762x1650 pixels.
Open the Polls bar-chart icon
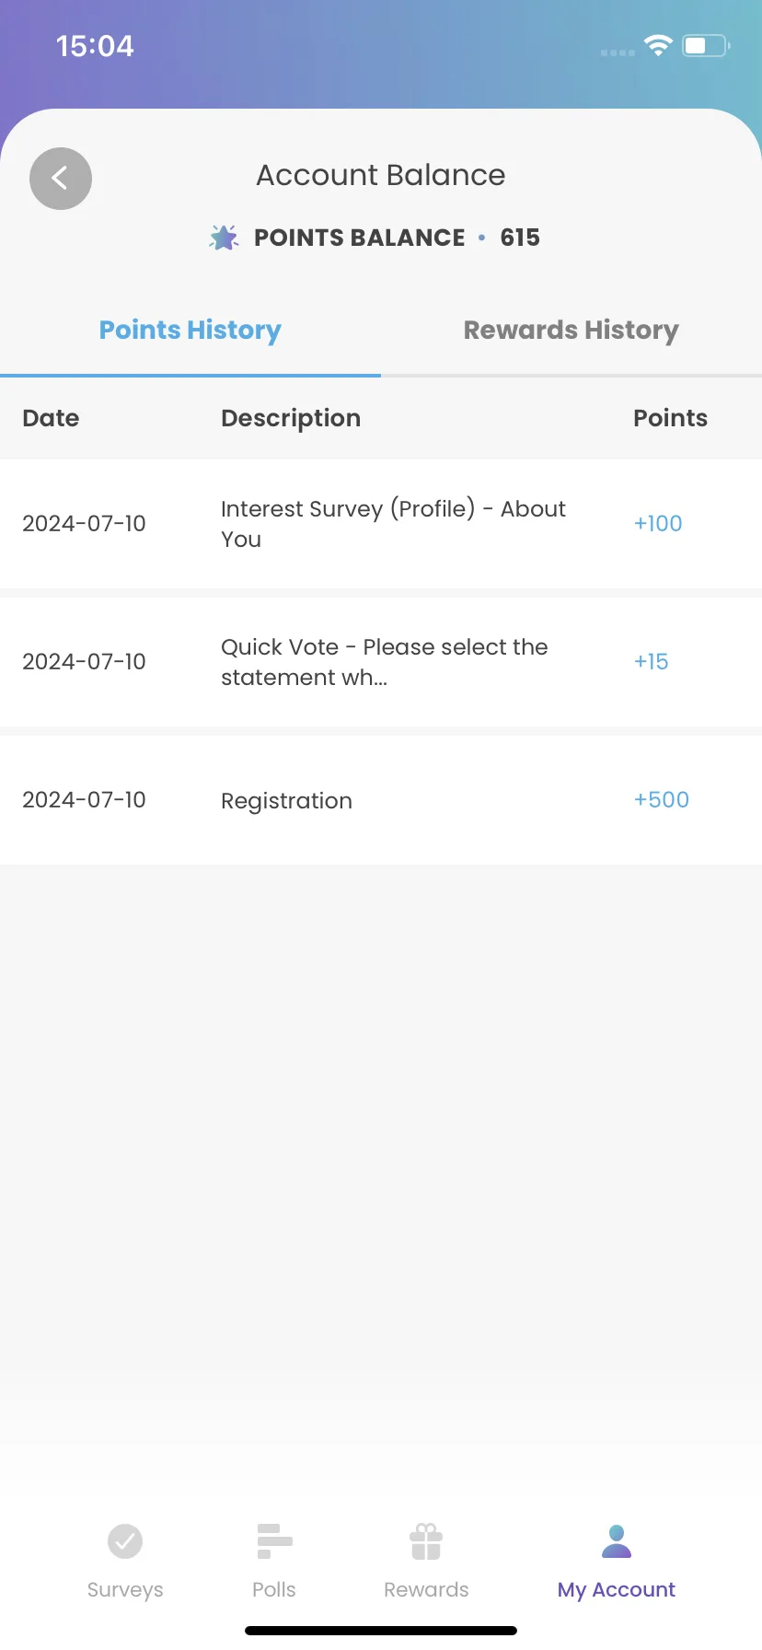(x=274, y=1541)
